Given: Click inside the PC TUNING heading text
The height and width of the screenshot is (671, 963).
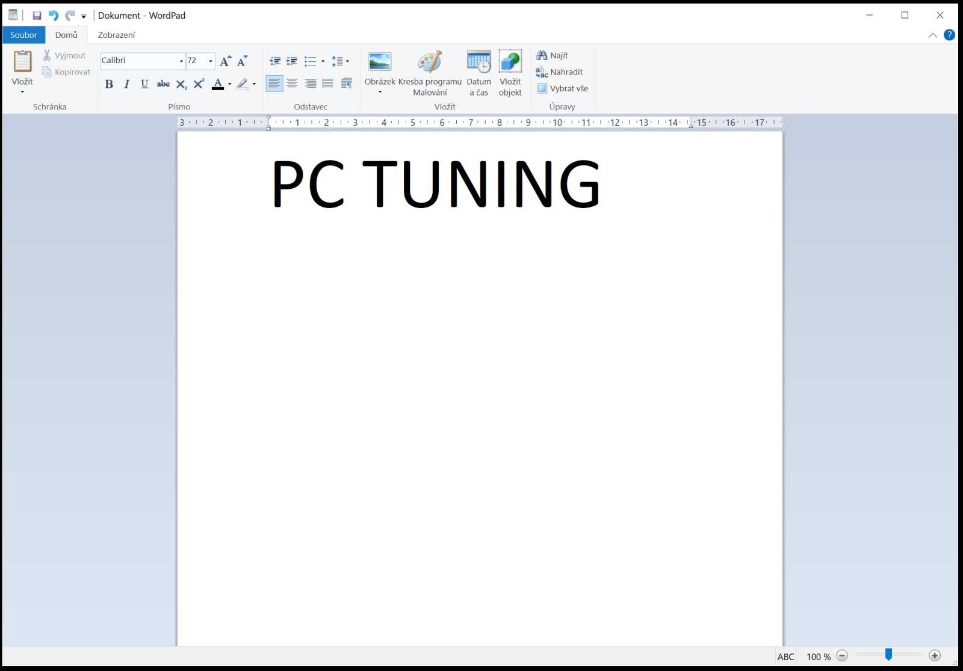Looking at the screenshot, I should pyautogui.click(x=436, y=184).
